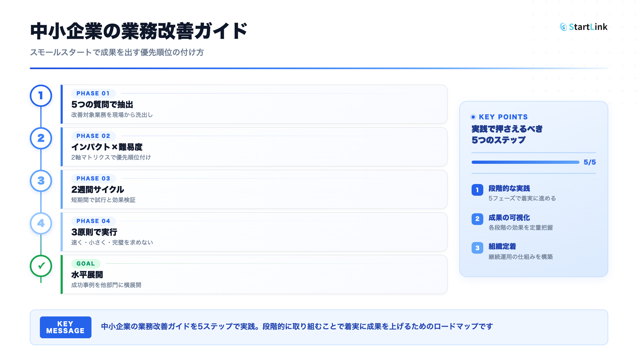This screenshot has height=359, width=638.
Task: Click the PHASE 01 label pill
Action: coord(93,93)
